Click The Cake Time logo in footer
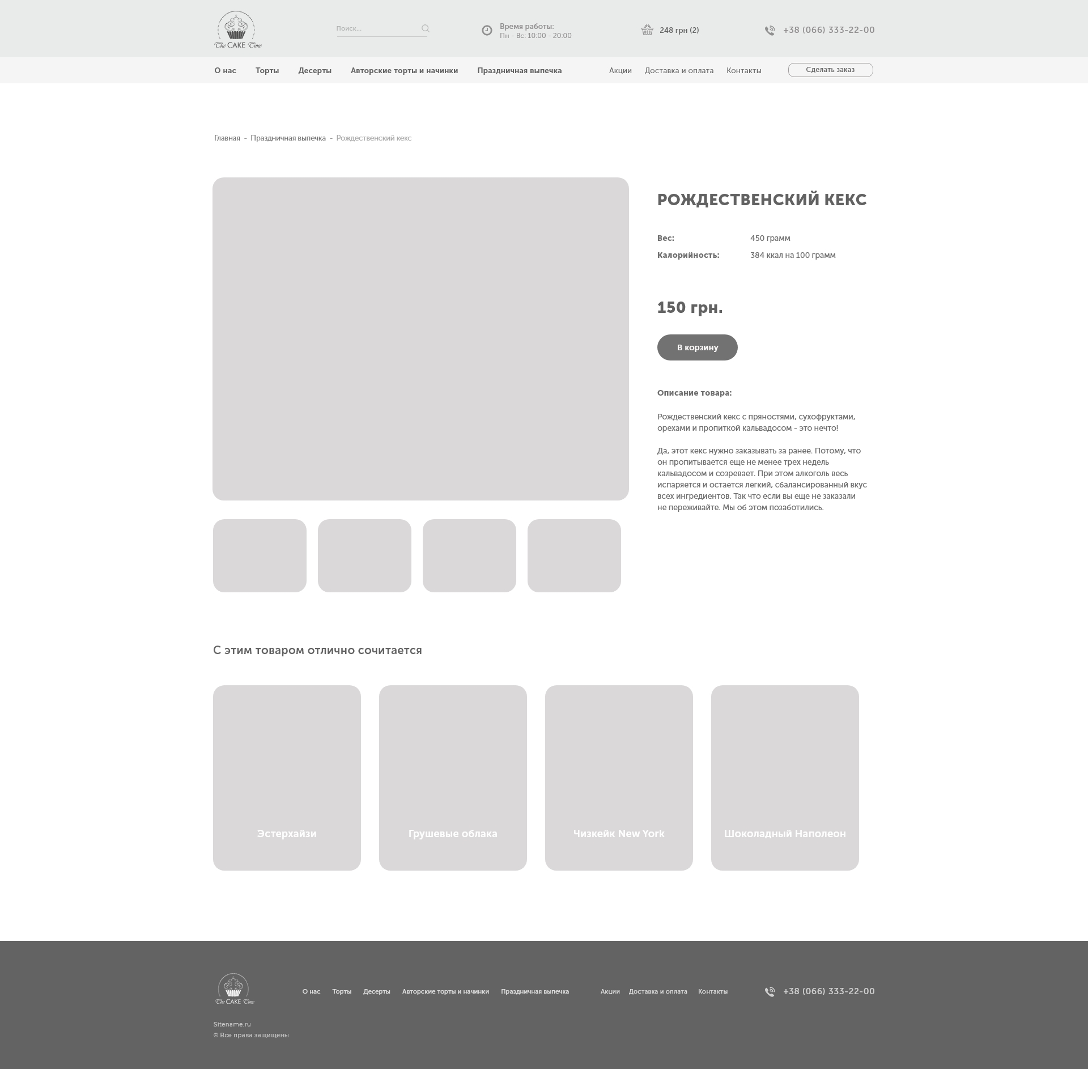 [235, 989]
